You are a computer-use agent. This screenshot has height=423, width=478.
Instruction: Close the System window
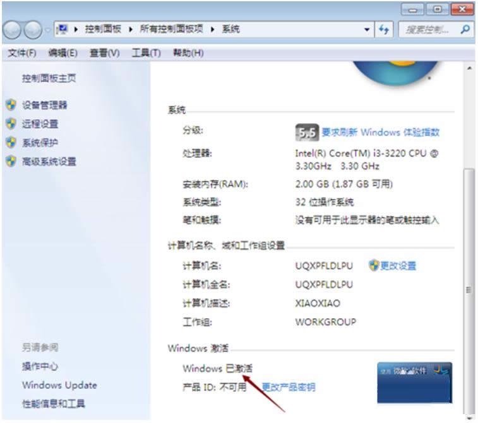(462, 9)
